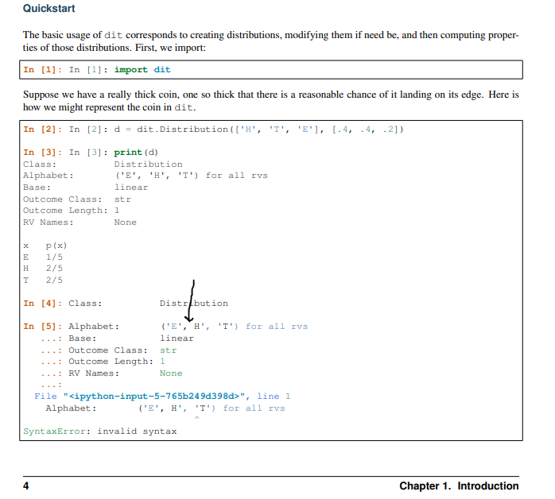This screenshot has width=555, height=499.
Task: Click the 'Outcome Length: 1' line under In [3]
Action: point(71,211)
